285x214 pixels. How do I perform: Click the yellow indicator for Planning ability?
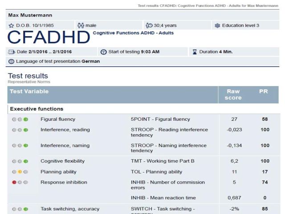(20, 172)
